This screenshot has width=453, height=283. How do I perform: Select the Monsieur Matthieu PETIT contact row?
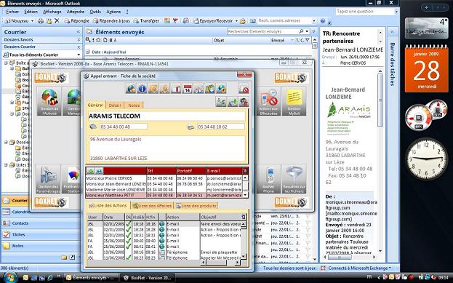164,195
